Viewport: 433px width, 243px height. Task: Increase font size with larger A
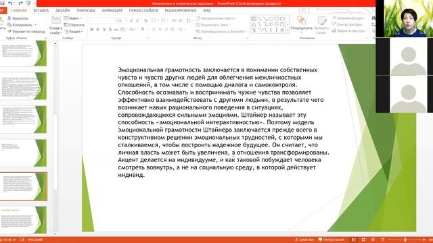[x=131, y=21]
